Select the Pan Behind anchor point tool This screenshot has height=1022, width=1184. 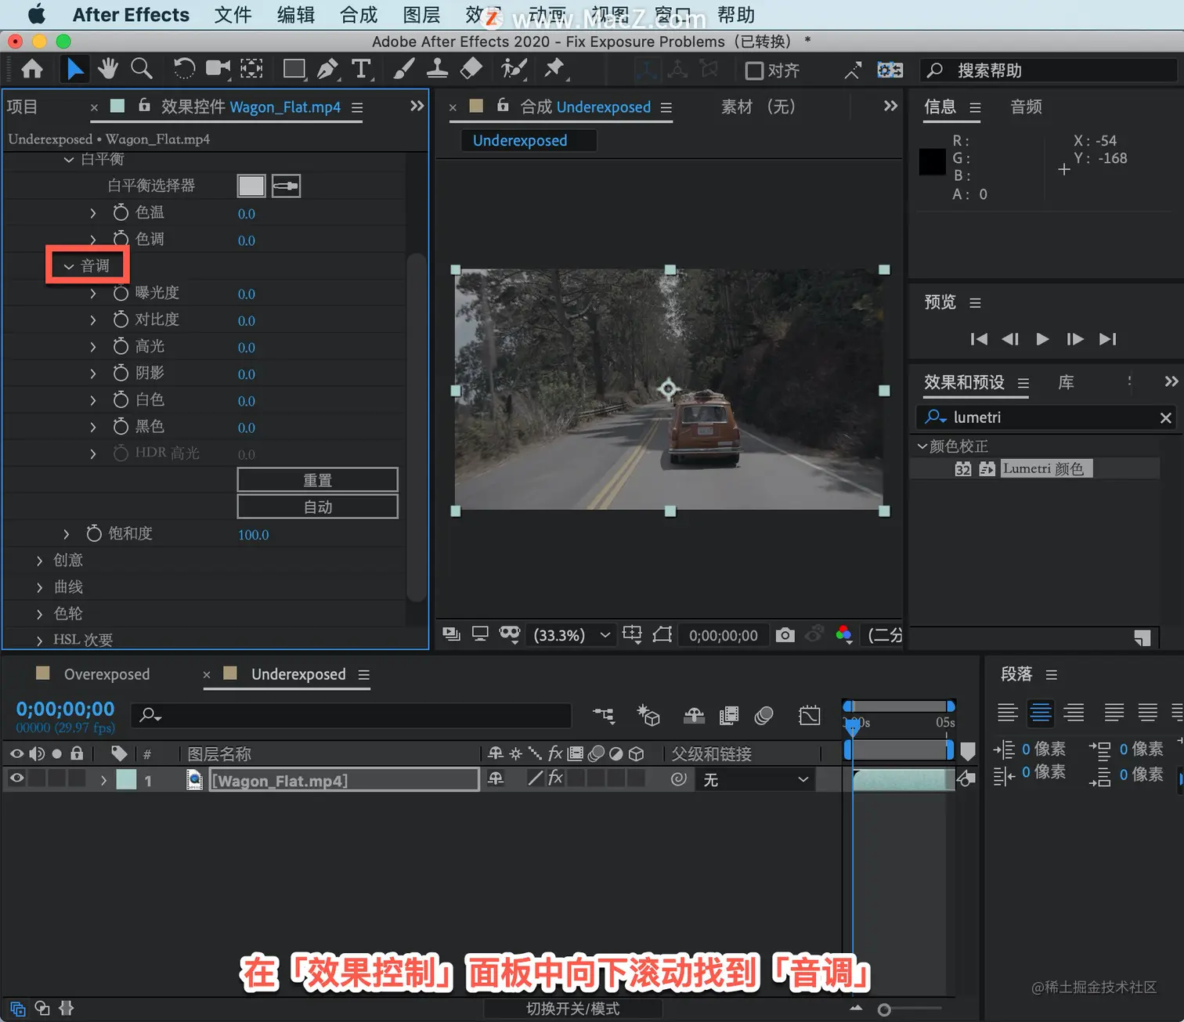[x=251, y=69]
